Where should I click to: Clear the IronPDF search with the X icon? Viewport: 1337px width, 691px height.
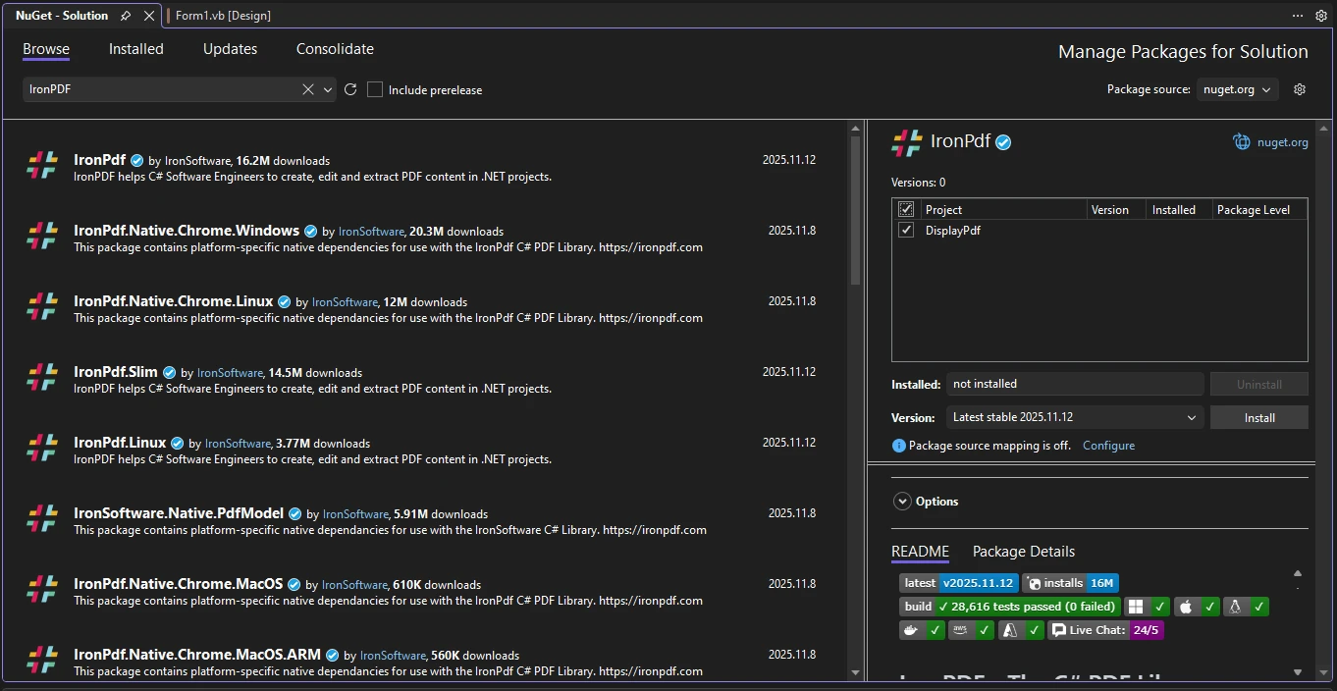coord(308,89)
